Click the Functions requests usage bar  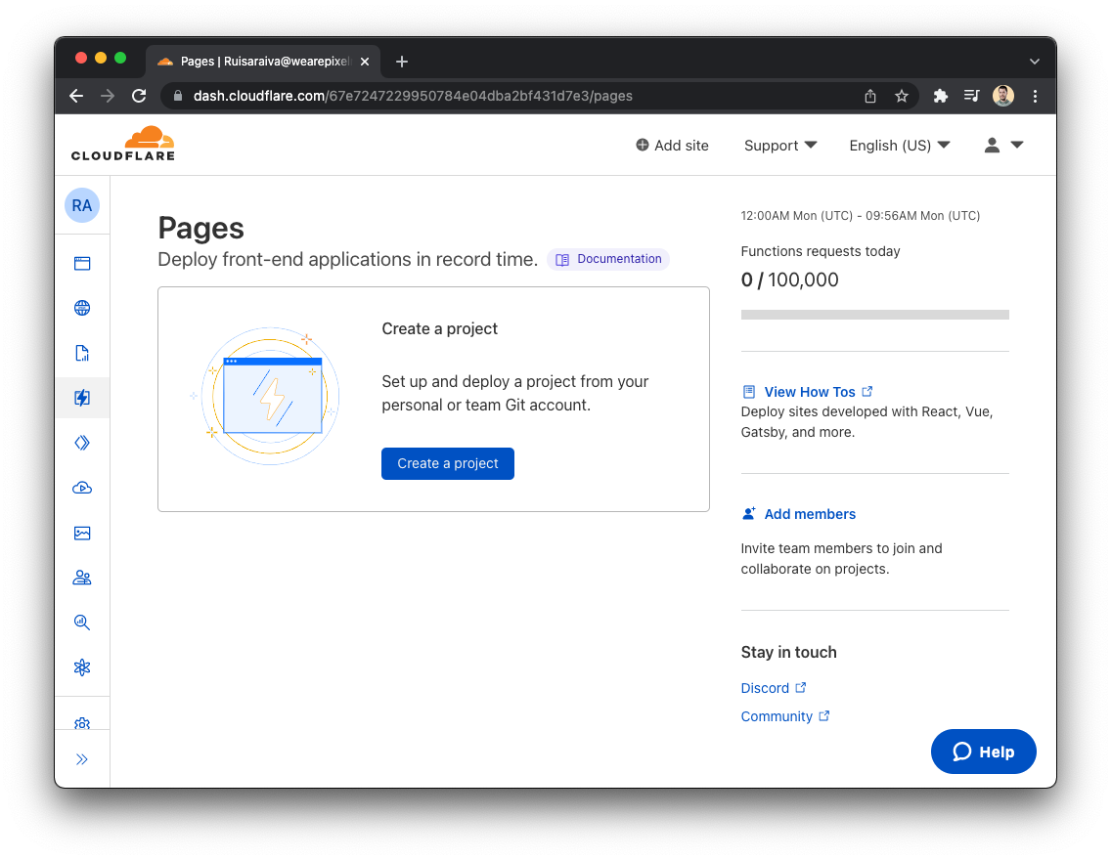coord(874,315)
